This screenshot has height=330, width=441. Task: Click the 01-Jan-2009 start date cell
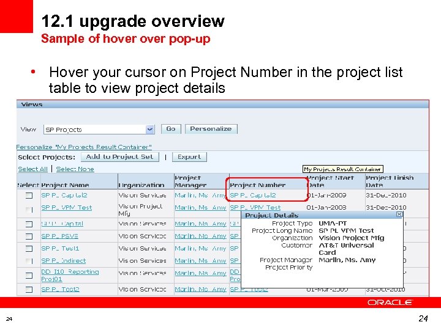tap(326, 196)
